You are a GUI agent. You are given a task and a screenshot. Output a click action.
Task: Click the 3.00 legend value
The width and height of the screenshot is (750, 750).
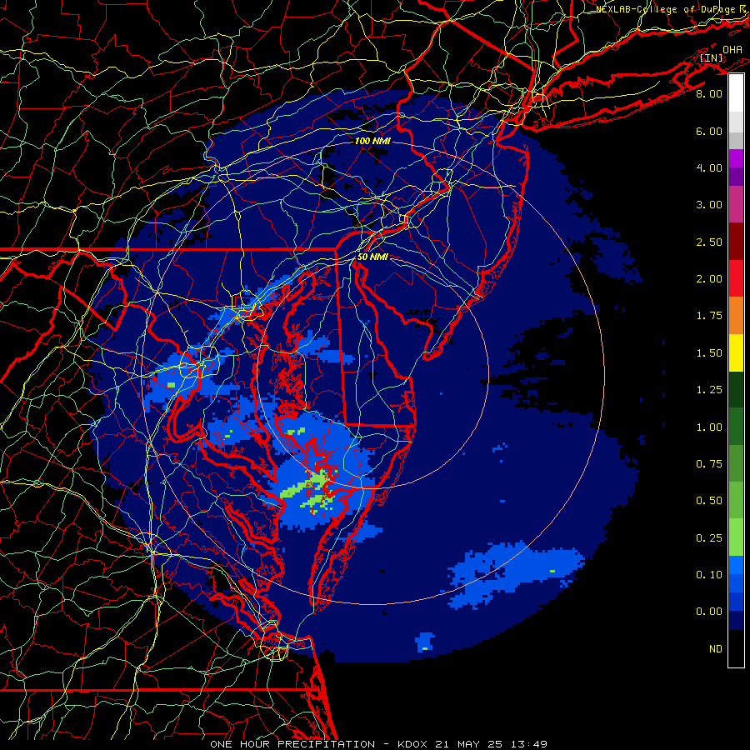pyautogui.click(x=709, y=205)
